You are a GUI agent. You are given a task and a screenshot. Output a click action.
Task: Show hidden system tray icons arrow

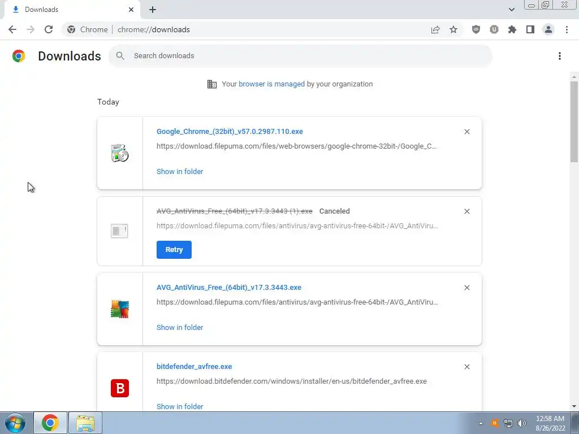[481, 423]
